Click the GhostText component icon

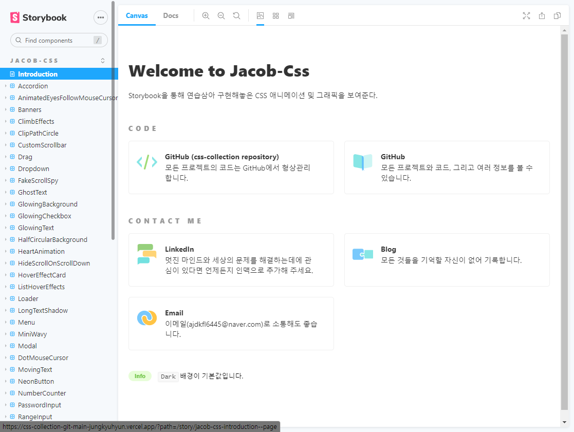(x=12, y=192)
